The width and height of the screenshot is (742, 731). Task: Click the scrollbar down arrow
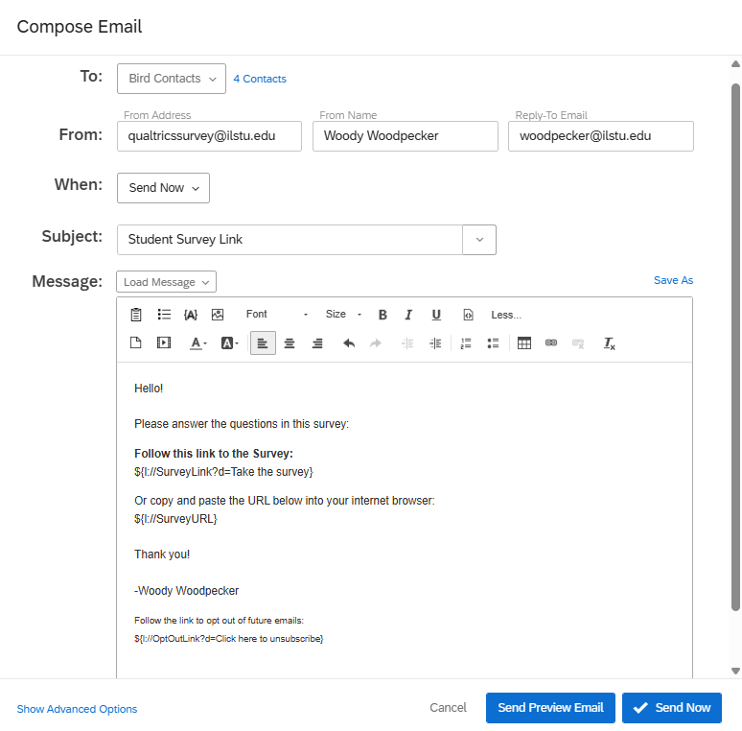(x=735, y=671)
